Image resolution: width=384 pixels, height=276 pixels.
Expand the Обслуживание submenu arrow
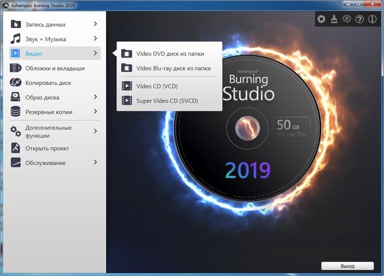tap(95, 162)
